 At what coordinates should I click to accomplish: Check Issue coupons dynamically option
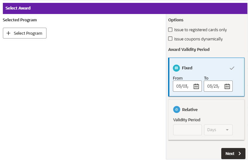170,39
